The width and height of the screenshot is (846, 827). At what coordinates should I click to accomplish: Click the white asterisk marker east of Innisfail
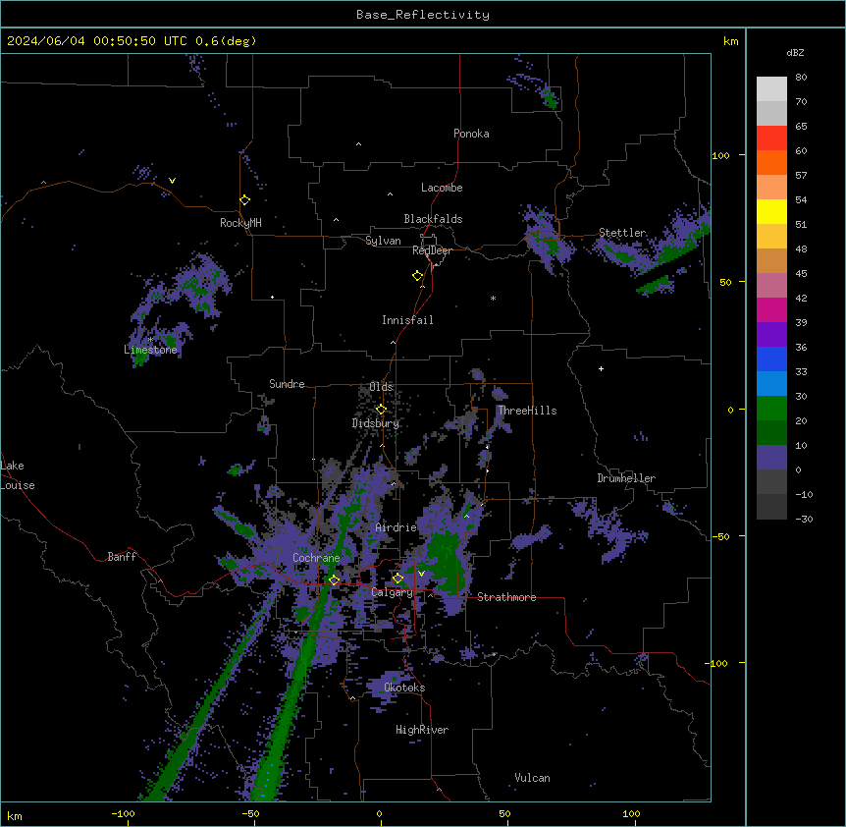[493, 298]
